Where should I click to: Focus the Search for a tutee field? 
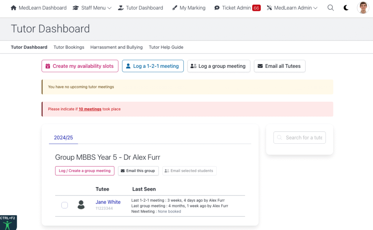(x=299, y=138)
